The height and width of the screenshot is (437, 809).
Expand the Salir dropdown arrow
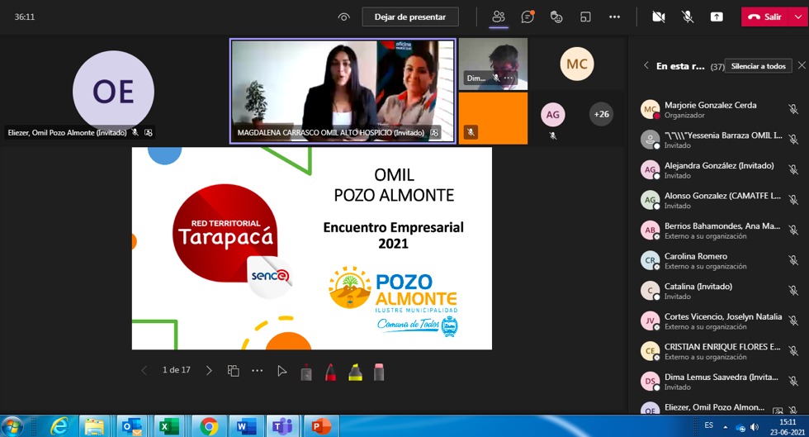[x=797, y=17]
